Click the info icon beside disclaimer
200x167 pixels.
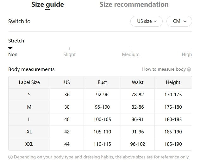click(x=10, y=157)
